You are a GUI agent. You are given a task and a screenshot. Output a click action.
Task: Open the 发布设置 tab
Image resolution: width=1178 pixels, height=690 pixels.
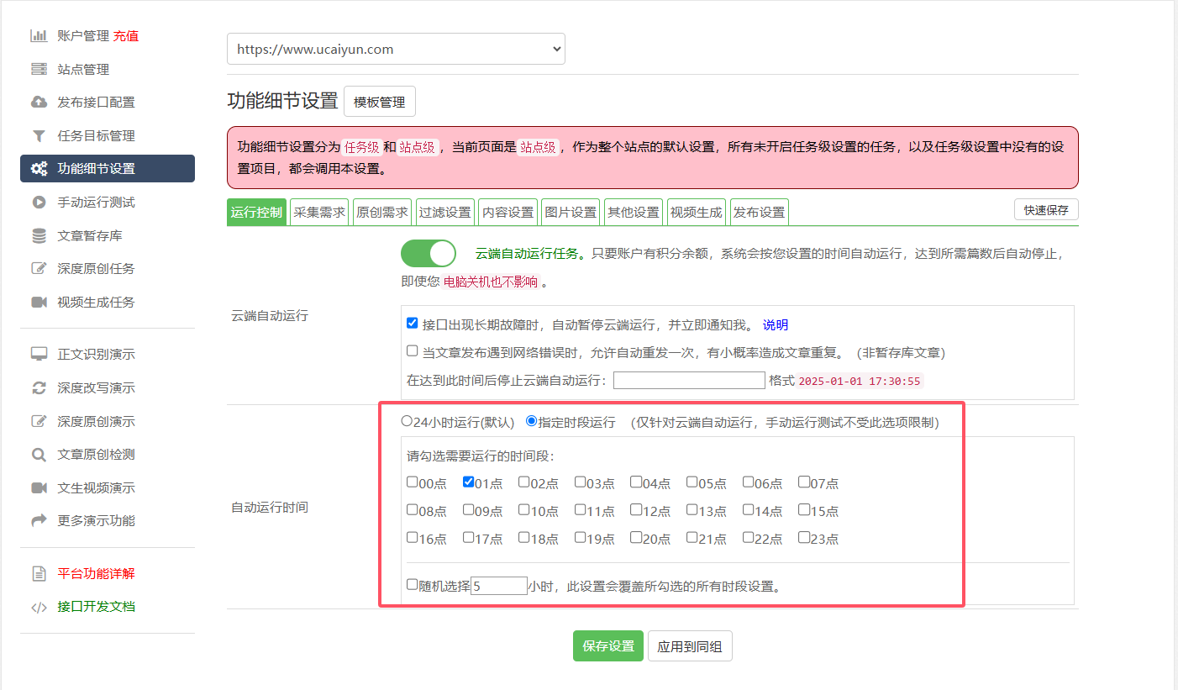click(759, 213)
